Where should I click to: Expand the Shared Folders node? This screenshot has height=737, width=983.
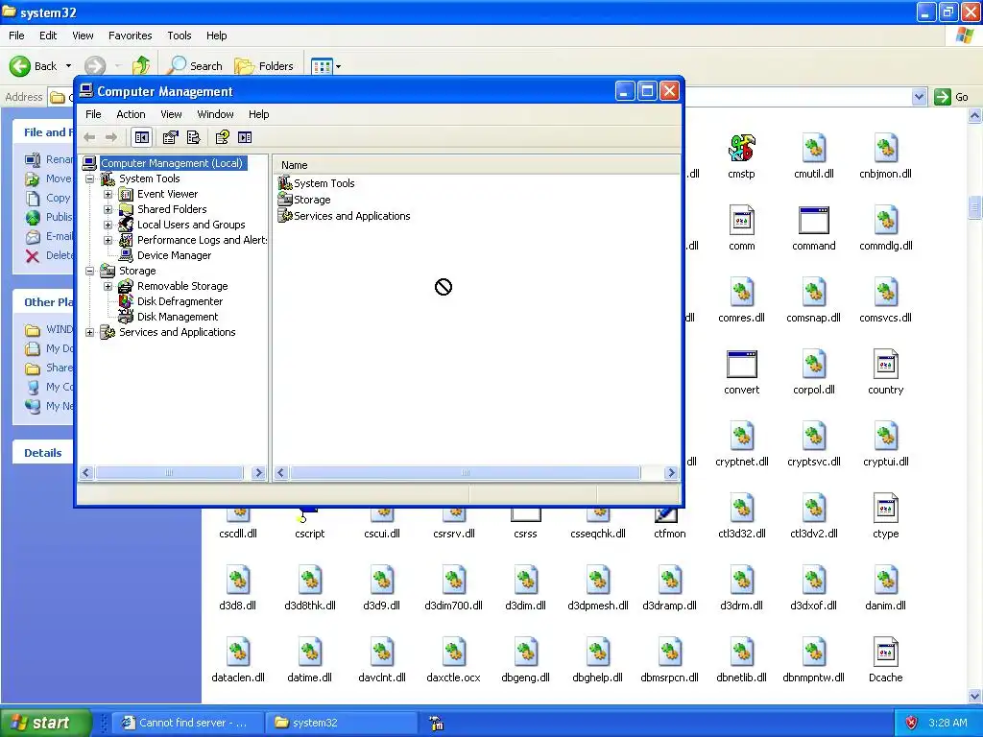[x=108, y=209]
